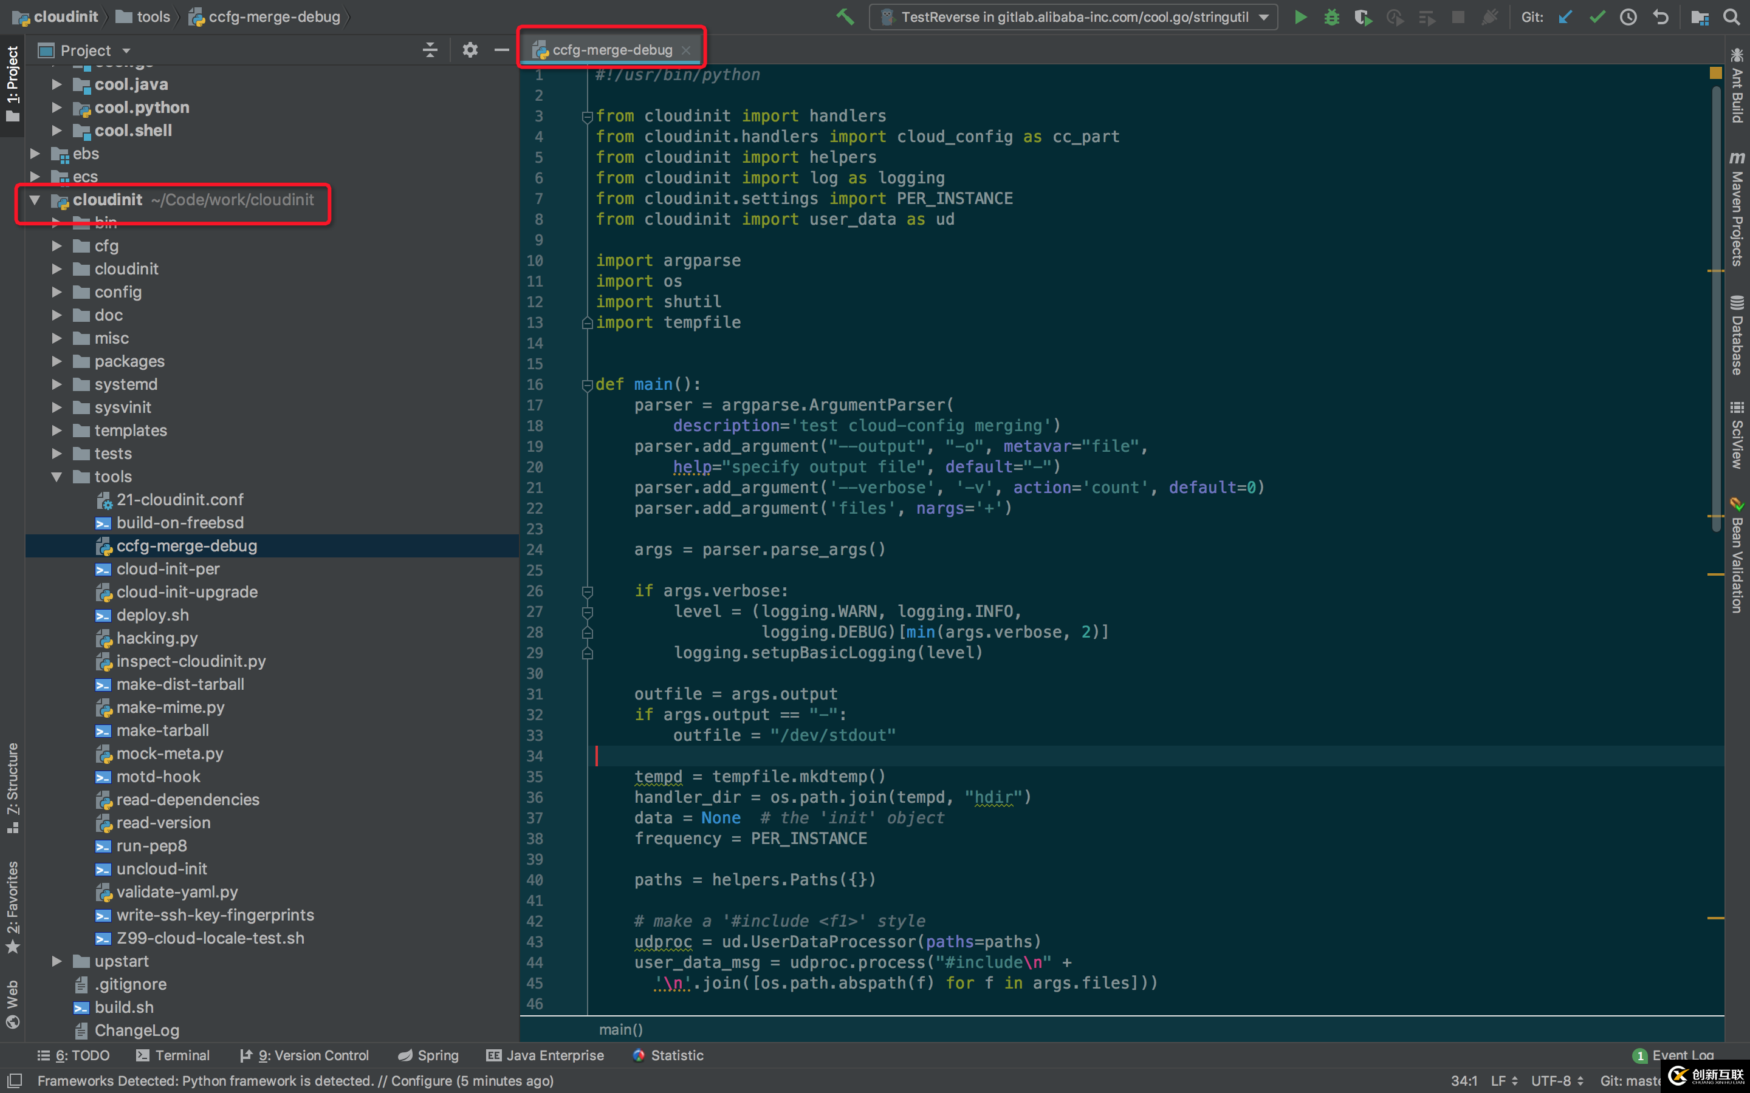Start debugging TestReverse
The height and width of the screenshot is (1093, 1750).
click(x=1331, y=16)
